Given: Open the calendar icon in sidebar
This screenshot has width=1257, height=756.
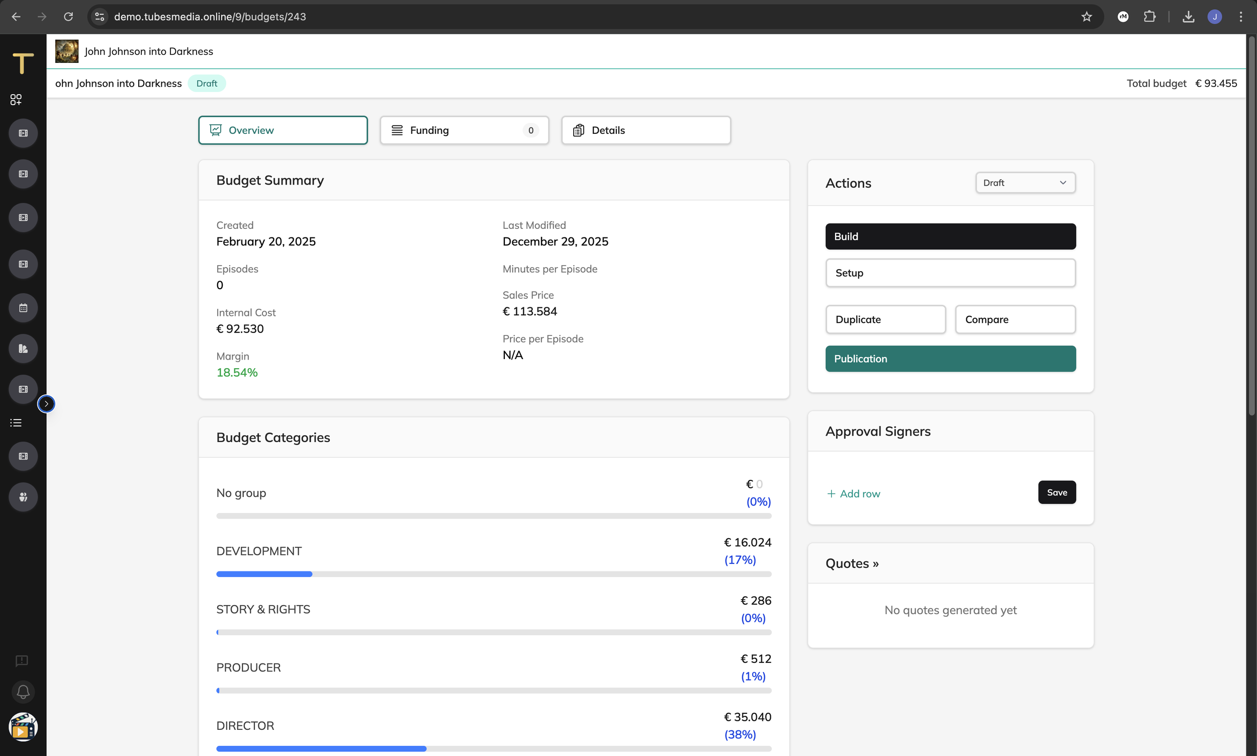Looking at the screenshot, I should pos(23,308).
